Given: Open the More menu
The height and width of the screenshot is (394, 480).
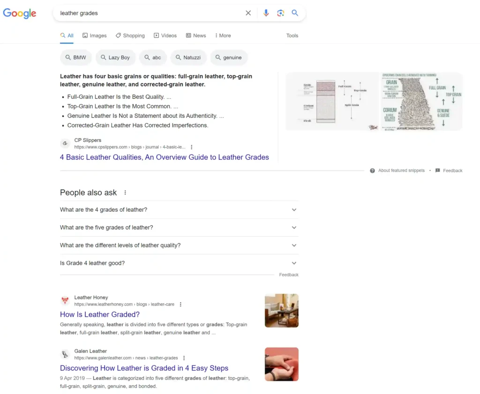Looking at the screenshot, I should point(223,36).
